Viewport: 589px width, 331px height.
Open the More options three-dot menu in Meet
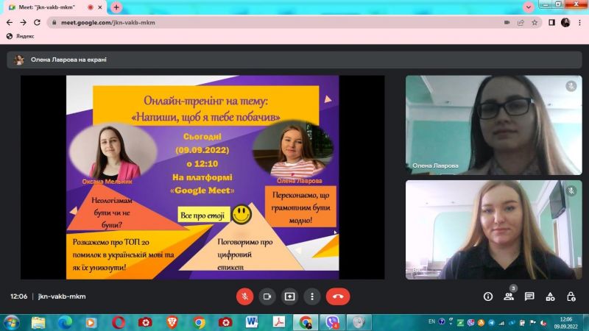click(x=311, y=296)
